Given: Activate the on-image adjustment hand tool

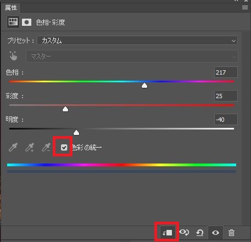Looking at the screenshot, I should pos(13,56).
